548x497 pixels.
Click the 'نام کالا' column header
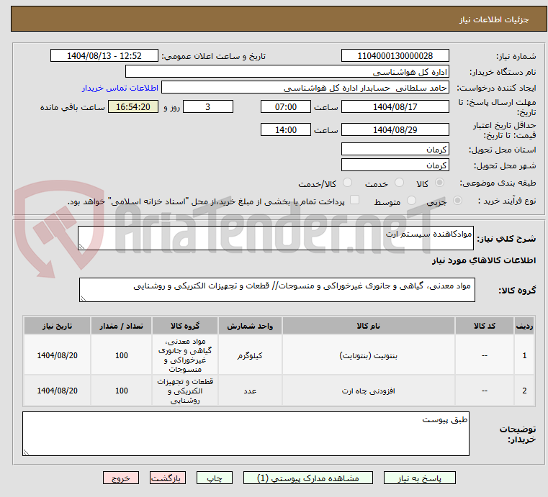369,326
